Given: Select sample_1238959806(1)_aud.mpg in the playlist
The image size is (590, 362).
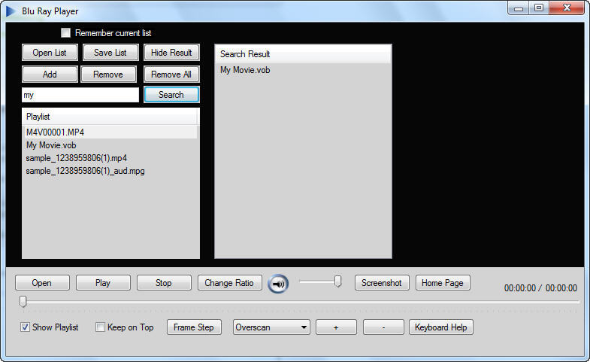Looking at the screenshot, I should (110, 171).
